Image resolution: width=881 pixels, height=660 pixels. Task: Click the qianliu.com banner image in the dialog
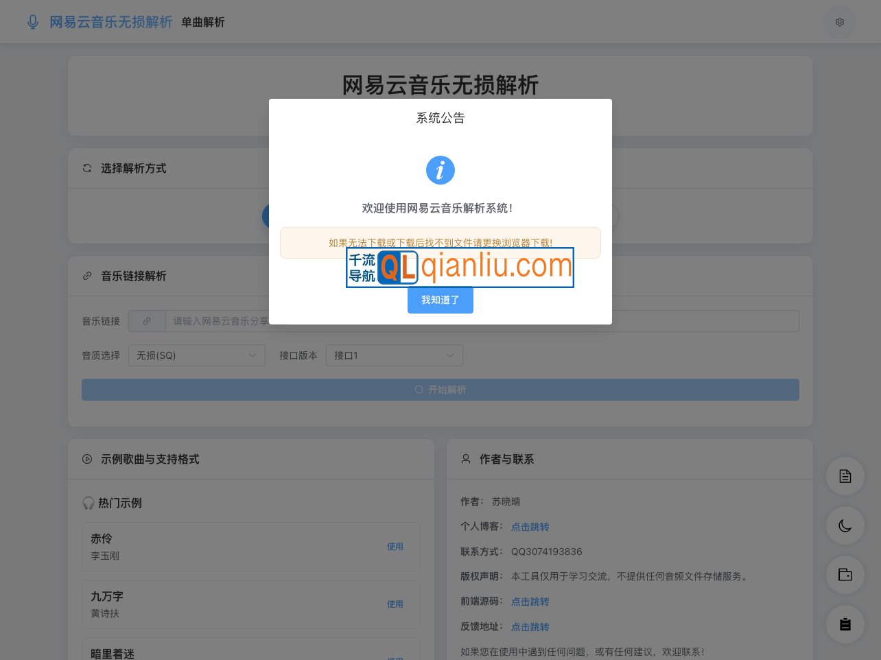pyautogui.click(x=460, y=268)
